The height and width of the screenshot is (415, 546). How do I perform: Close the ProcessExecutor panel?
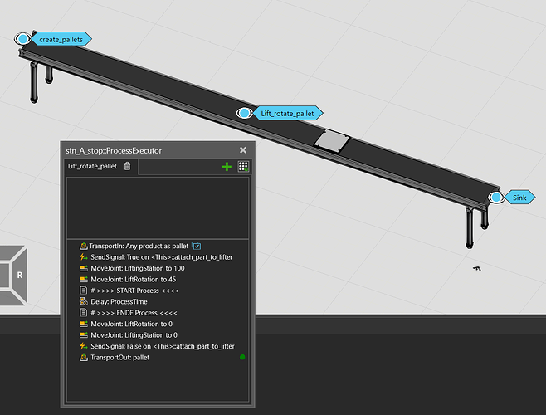click(243, 150)
